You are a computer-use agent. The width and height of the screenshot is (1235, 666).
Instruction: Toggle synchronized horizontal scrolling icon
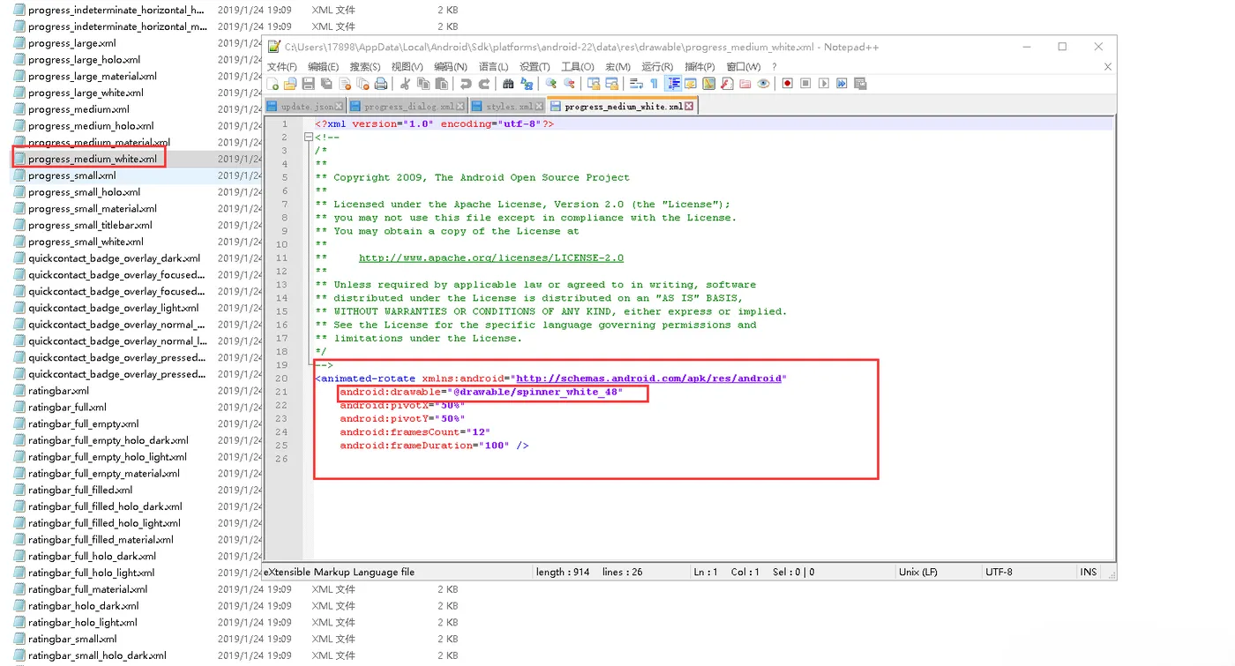coord(611,84)
